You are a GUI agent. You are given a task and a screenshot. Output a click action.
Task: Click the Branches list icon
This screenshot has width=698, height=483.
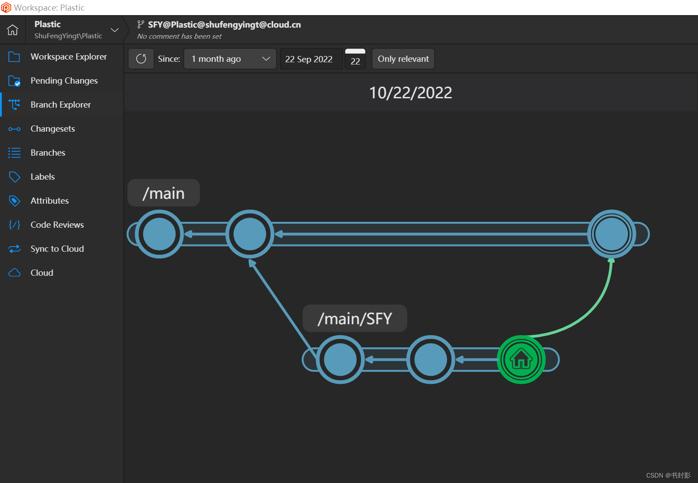click(x=14, y=153)
